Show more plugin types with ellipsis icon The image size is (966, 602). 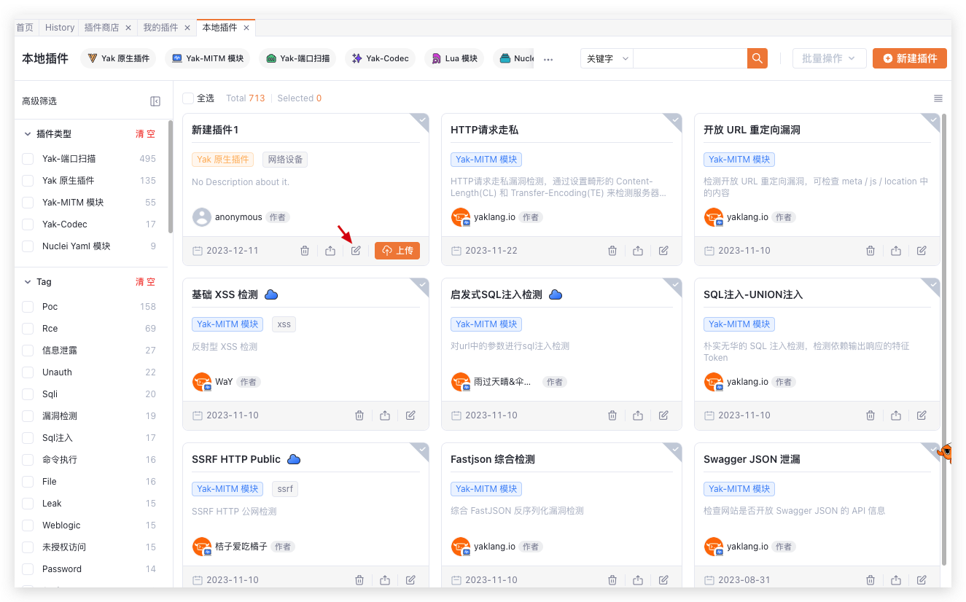pyautogui.click(x=548, y=59)
